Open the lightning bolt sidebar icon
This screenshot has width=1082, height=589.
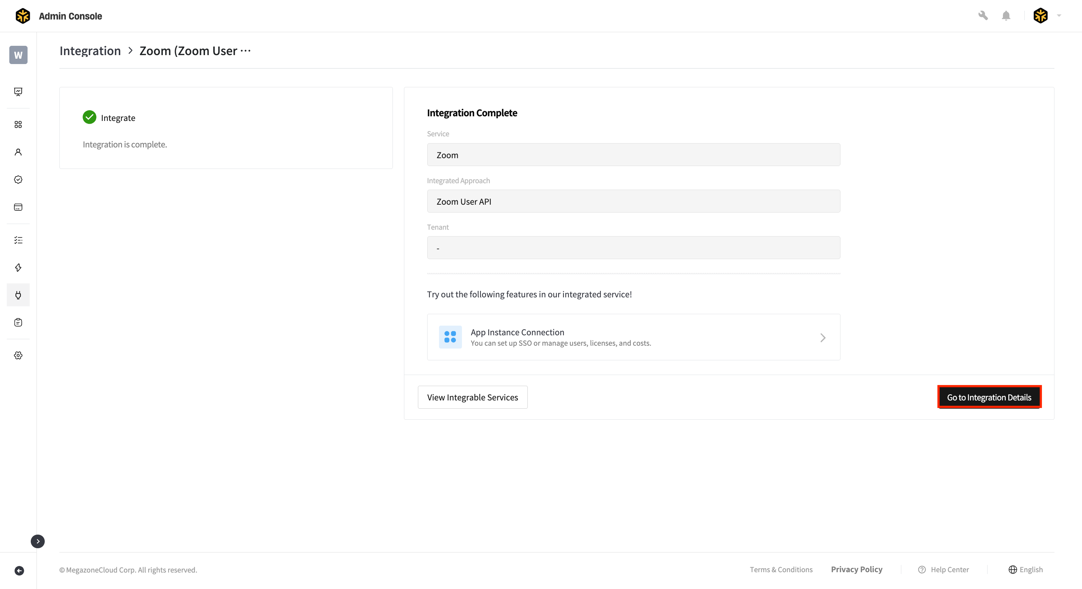[18, 268]
